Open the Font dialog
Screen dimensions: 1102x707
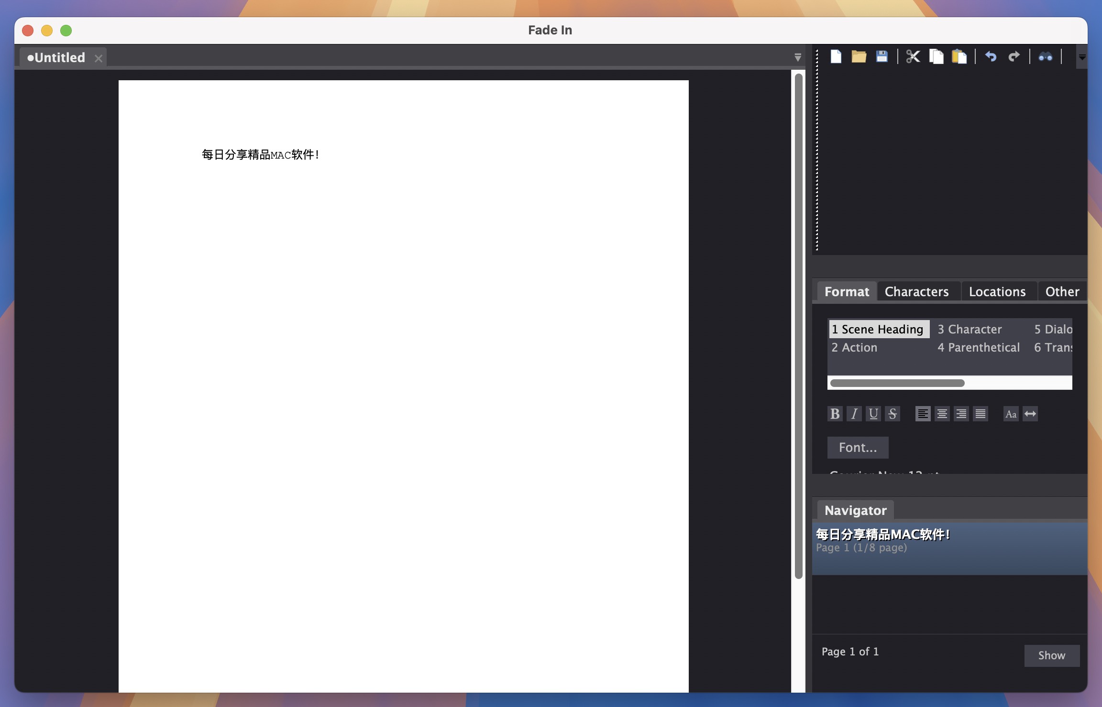(x=857, y=448)
